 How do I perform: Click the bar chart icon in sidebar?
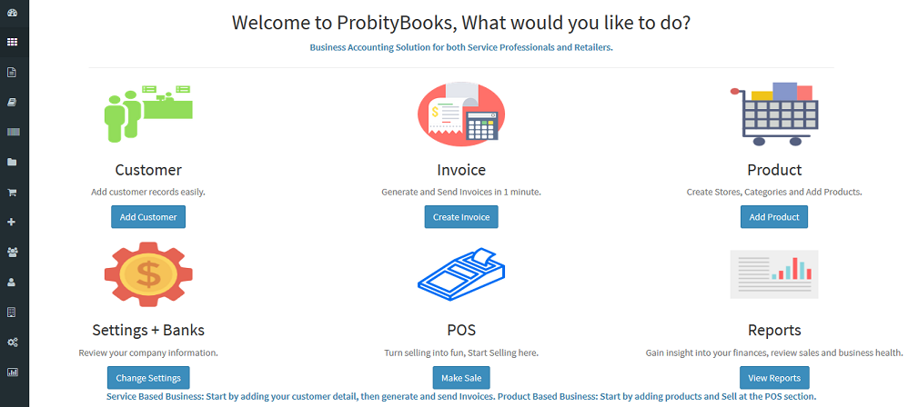click(x=13, y=372)
